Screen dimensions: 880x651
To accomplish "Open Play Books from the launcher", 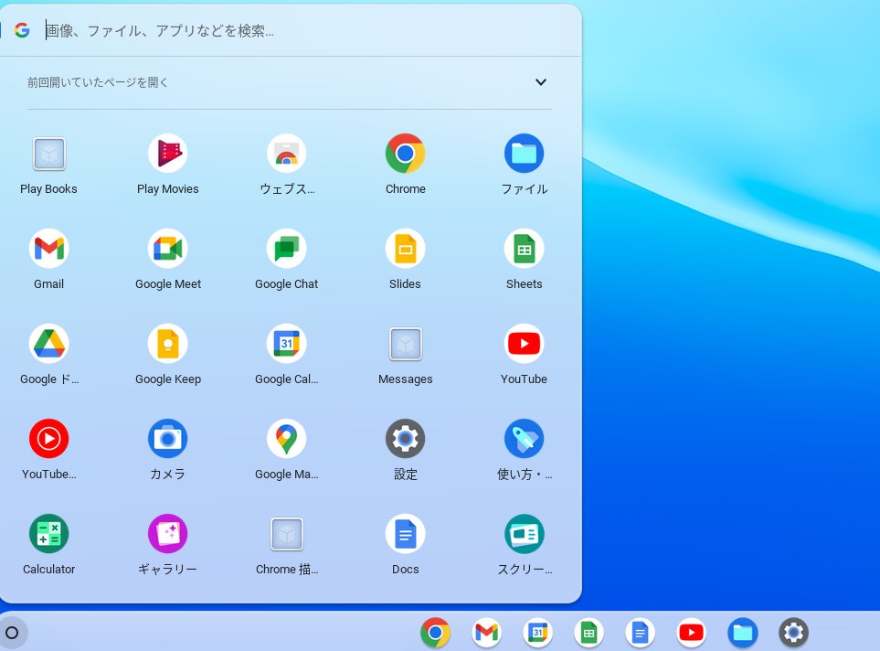I will pos(48,154).
